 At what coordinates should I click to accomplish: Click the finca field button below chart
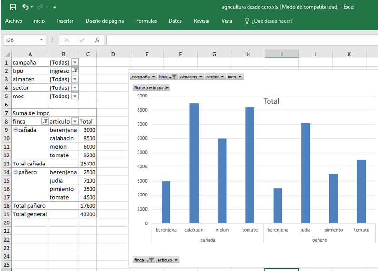144,260
